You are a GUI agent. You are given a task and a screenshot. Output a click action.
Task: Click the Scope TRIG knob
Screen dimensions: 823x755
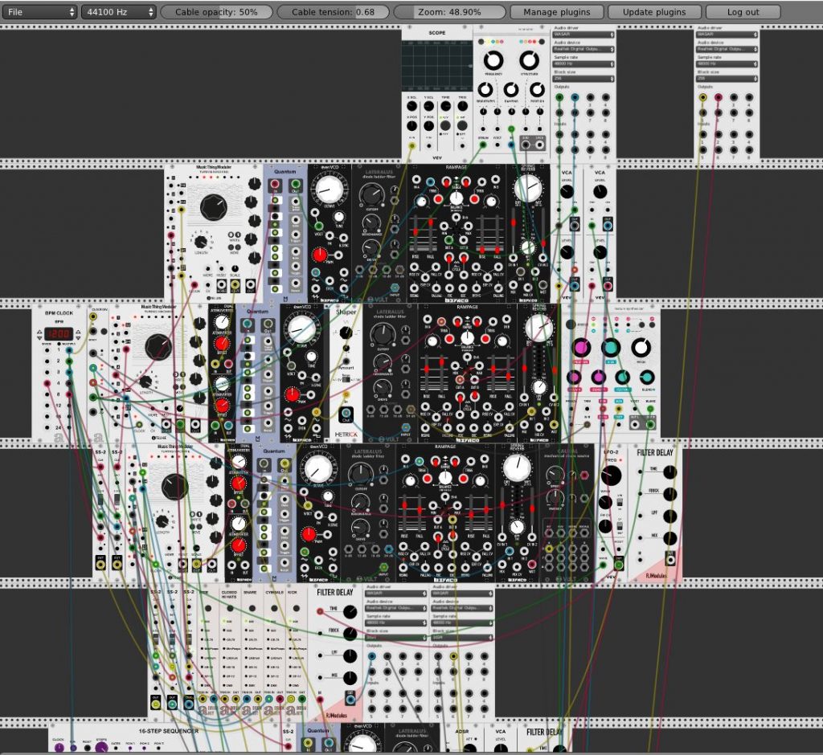click(x=462, y=107)
